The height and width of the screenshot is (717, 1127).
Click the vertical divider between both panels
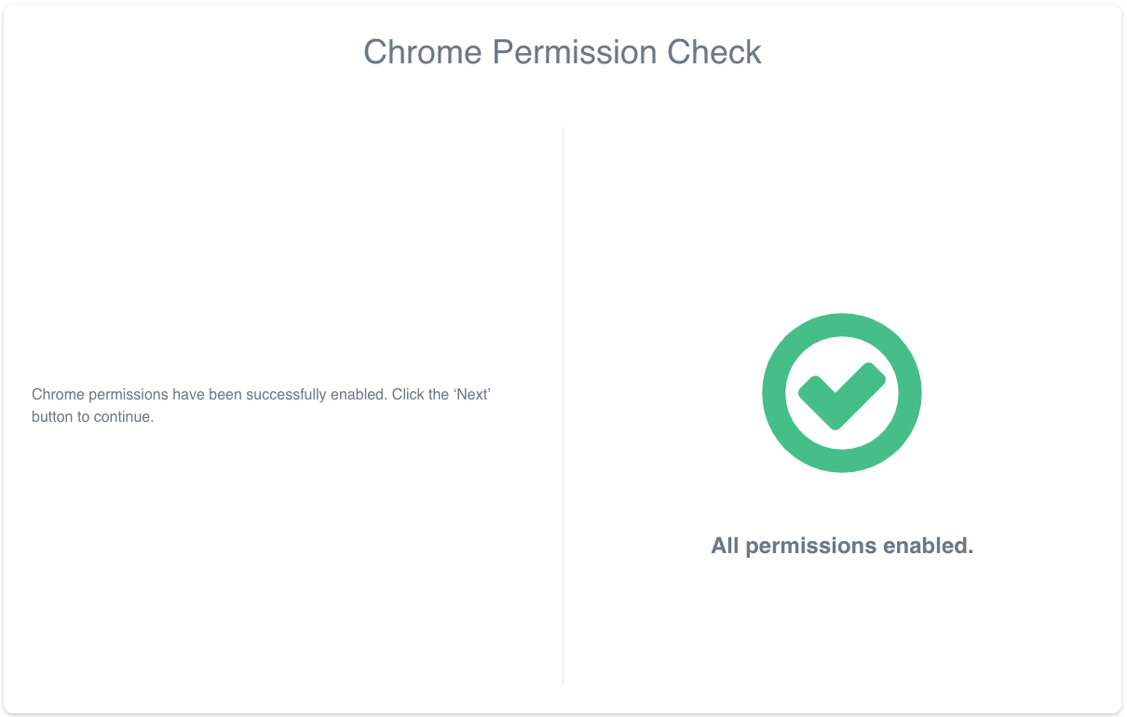pos(563,406)
